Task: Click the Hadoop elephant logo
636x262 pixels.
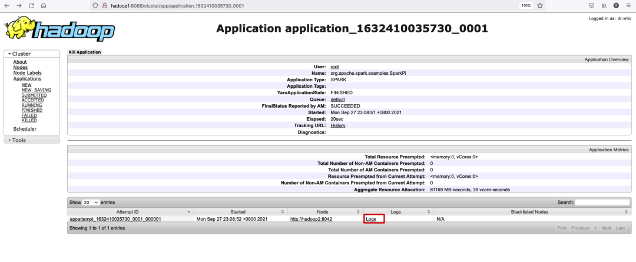Action: [x=60, y=29]
